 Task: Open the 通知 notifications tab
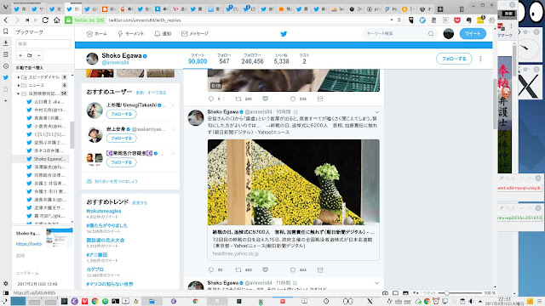163,34
